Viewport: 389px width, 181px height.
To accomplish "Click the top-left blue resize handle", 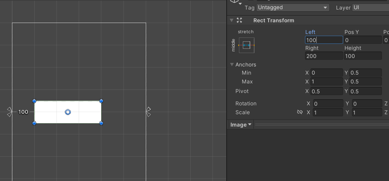I will [x=34, y=101].
